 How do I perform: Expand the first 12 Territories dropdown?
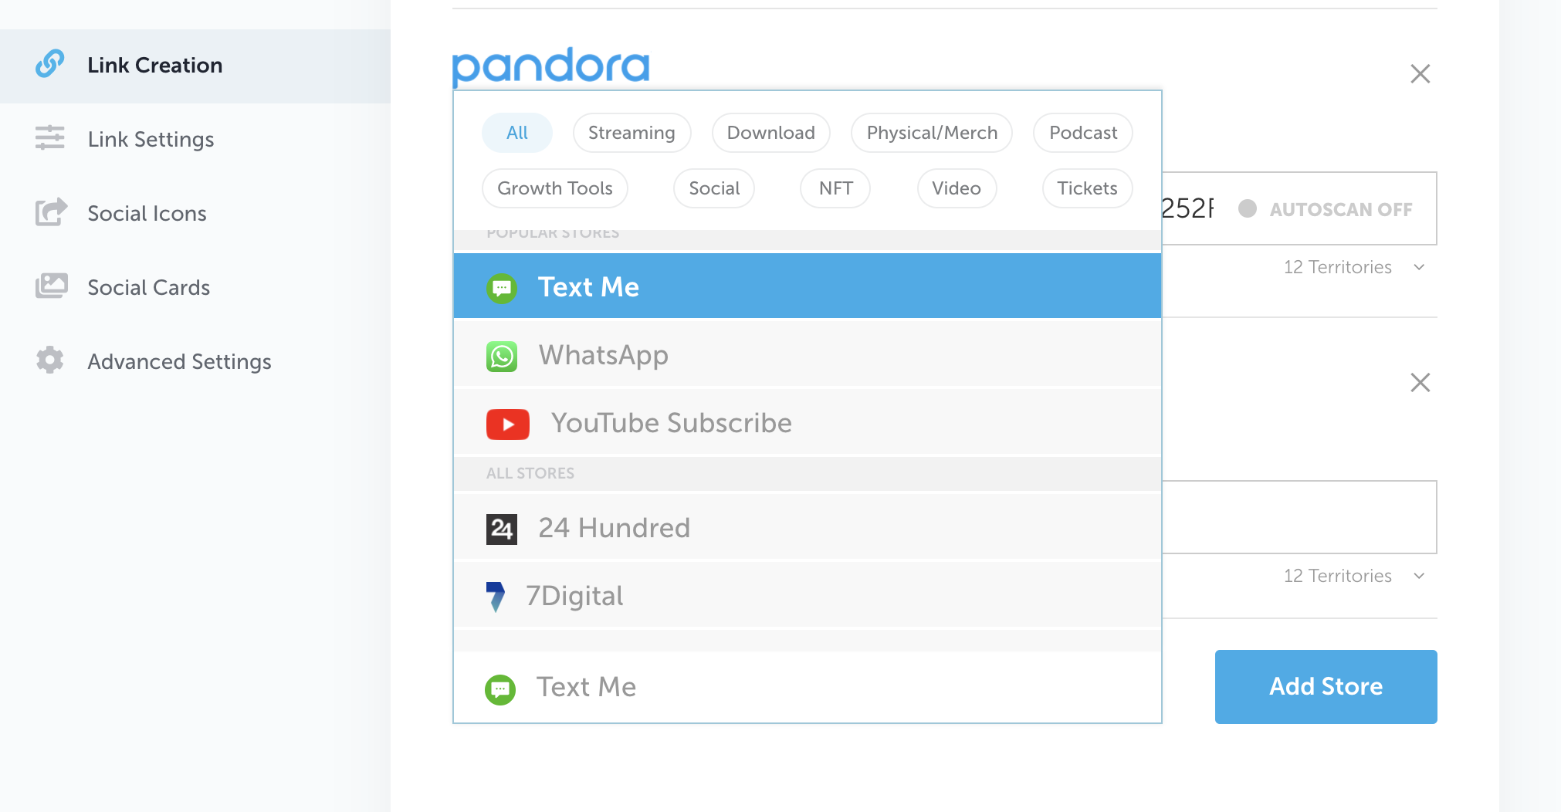point(1353,267)
